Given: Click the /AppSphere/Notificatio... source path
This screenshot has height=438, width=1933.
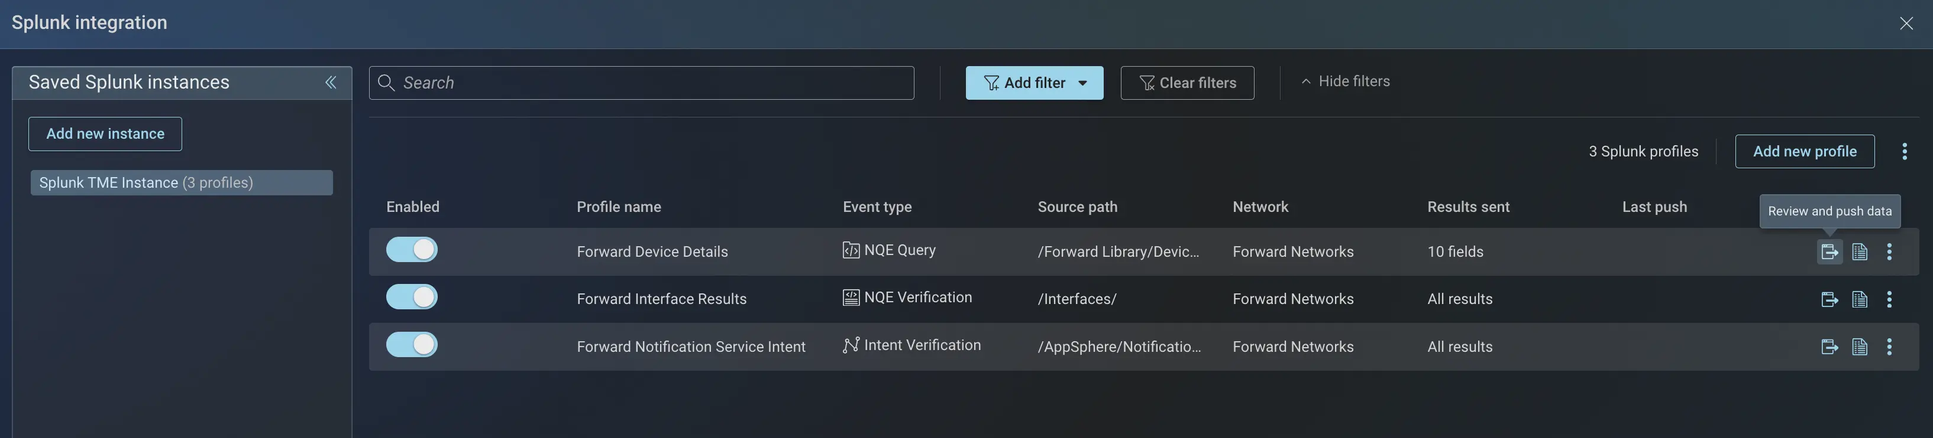Looking at the screenshot, I should point(1119,347).
